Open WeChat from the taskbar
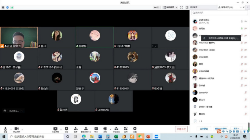This screenshot has width=250, height=140. pyautogui.click(x=140, y=137)
